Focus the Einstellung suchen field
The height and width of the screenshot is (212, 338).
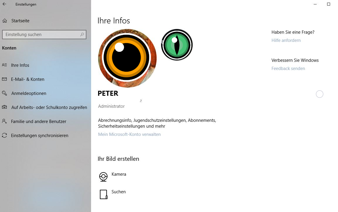44,35
